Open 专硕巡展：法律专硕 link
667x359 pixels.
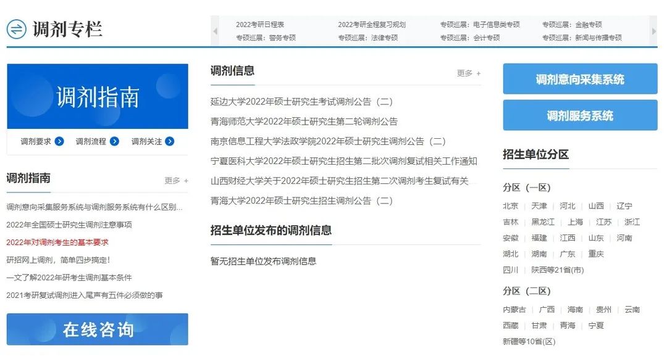point(367,38)
